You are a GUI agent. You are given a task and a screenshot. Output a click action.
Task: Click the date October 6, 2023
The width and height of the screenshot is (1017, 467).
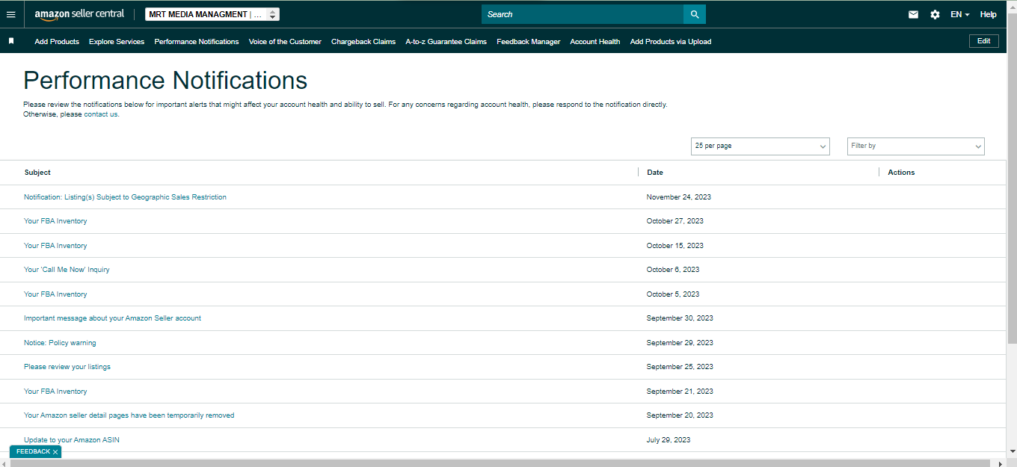[673, 270]
